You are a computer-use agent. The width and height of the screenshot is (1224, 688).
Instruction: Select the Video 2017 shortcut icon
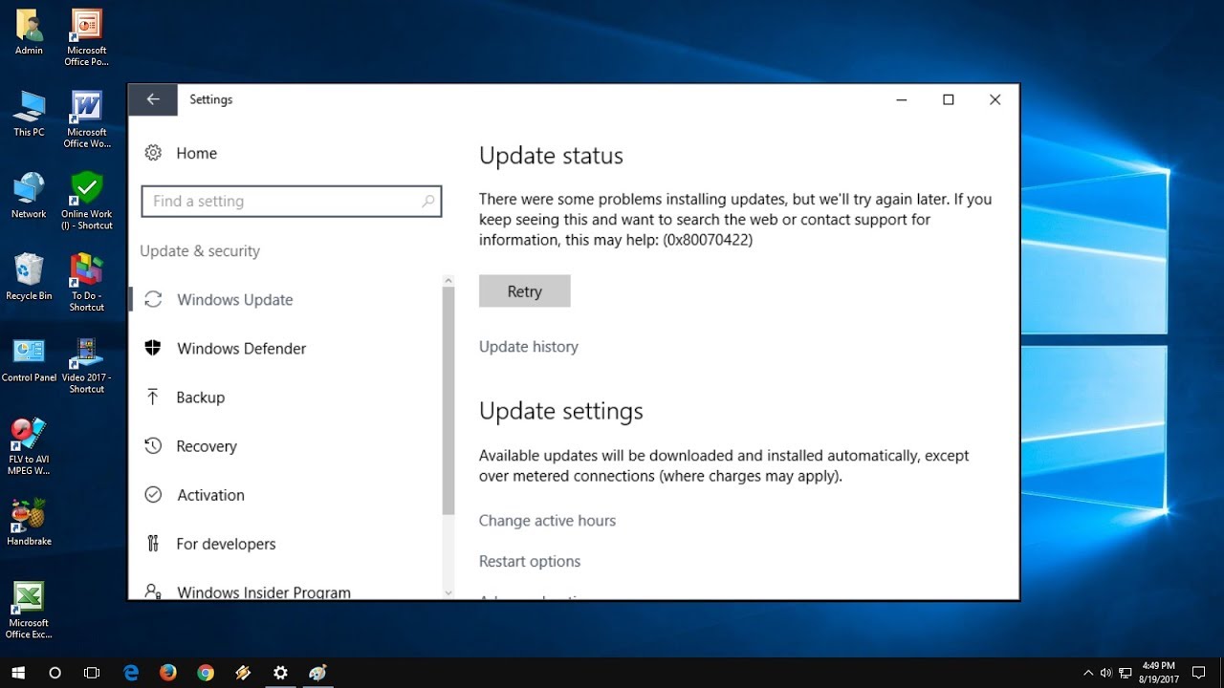(86, 365)
